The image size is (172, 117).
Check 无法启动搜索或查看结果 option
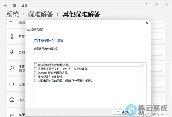tap(35, 65)
